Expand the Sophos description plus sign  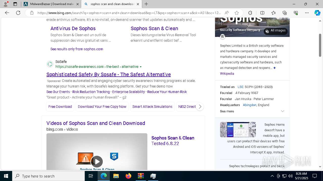[x=275, y=68]
